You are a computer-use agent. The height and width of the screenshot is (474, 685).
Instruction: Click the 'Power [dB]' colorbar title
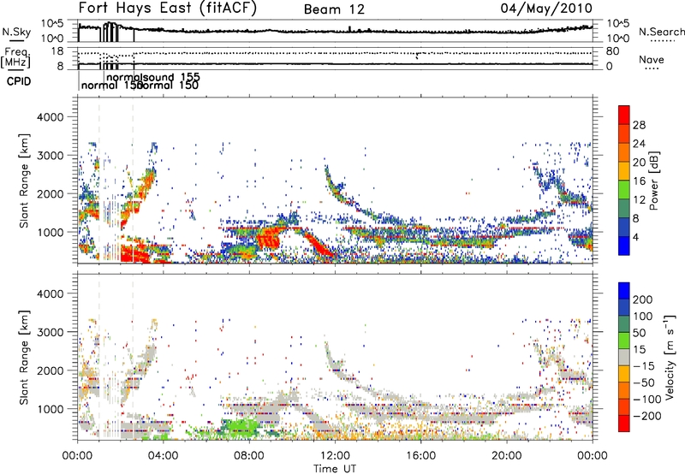(654, 181)
